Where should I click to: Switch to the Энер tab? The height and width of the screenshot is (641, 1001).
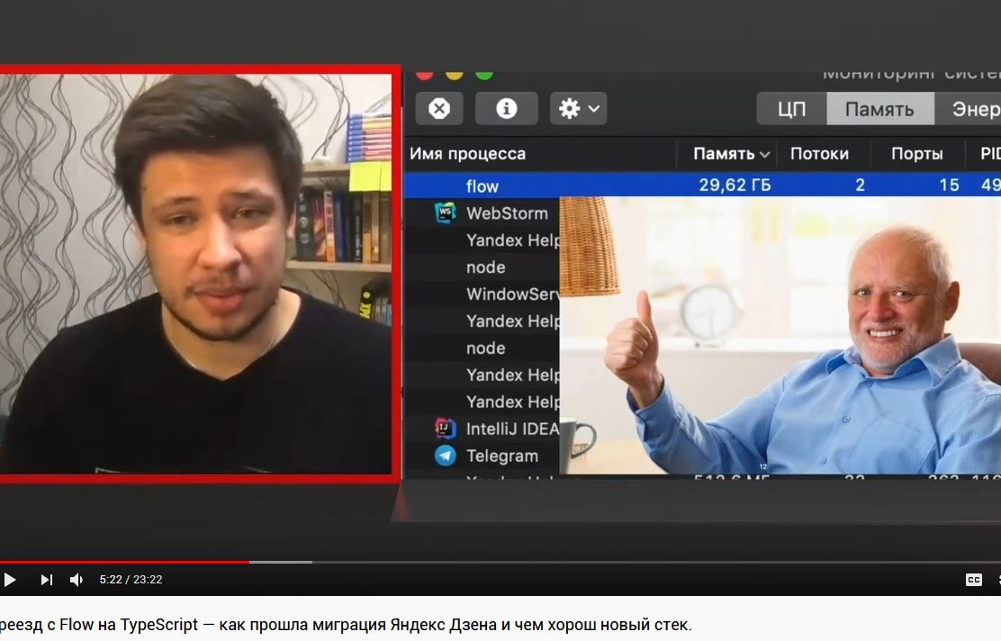(x=968, y=109)
